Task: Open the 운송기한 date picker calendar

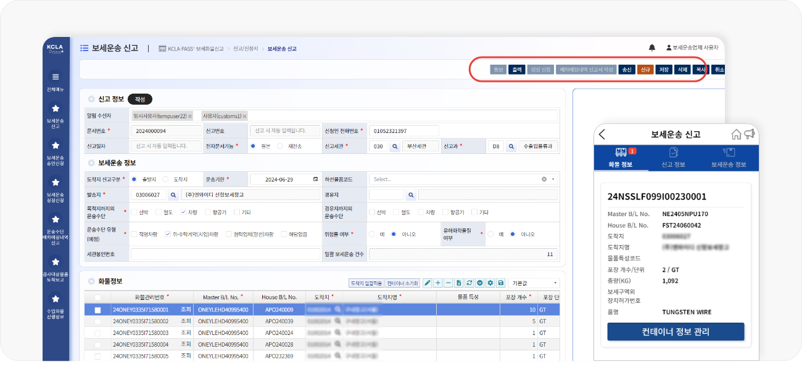Action: click(x=316, y=179)
